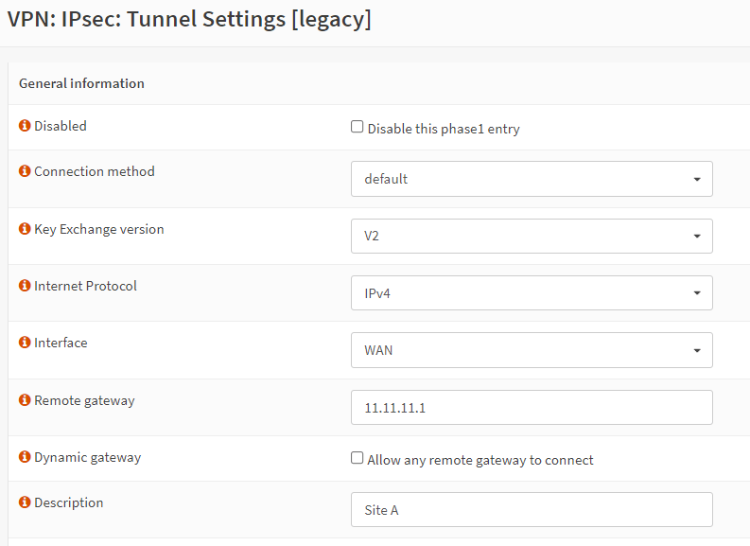Show help icon for Remote gateway
The width and height of the screenshot is (750, 546).
click(x=25, y=400)
